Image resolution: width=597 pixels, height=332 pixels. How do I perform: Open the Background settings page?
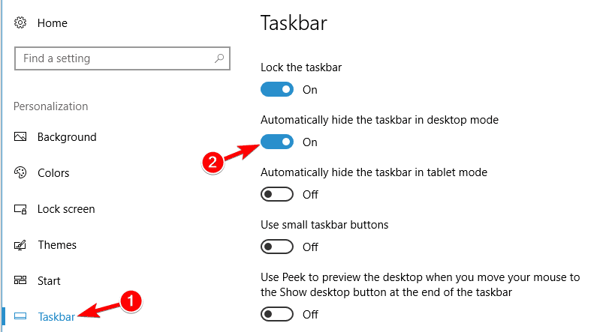67,137
